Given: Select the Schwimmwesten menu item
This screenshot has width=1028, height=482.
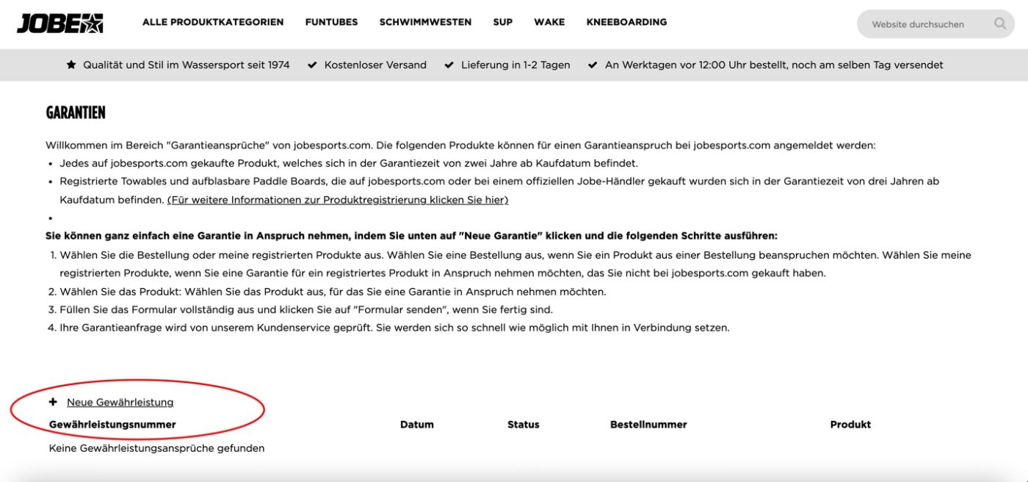Looking at the screenshot, I should pos(425,22).
